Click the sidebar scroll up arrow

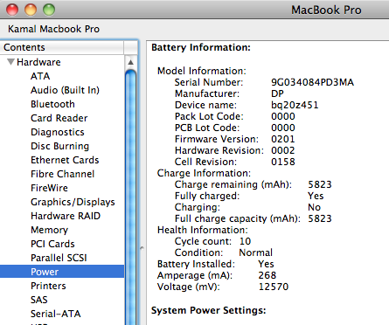click(131, 62)
